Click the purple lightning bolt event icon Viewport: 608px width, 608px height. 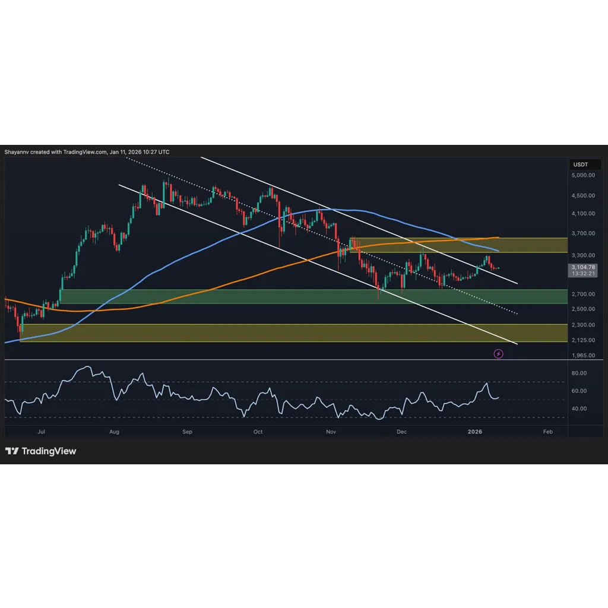click(x=498, y=354)
